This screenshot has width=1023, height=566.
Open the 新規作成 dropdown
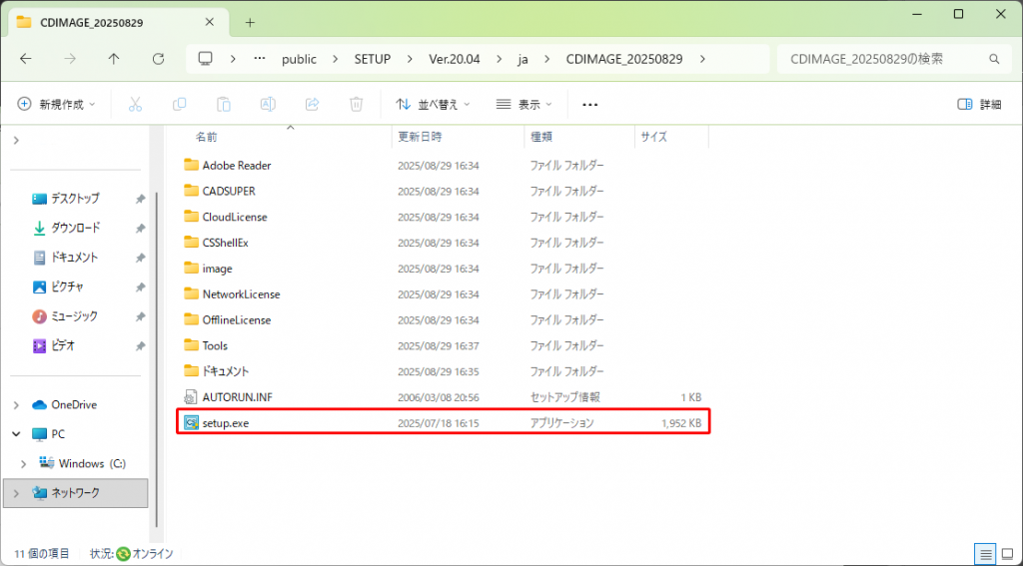coord(57,104)
